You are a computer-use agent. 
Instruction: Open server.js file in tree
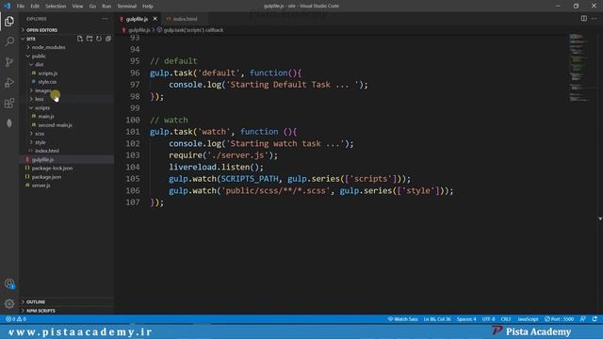(x=67, y=186)
